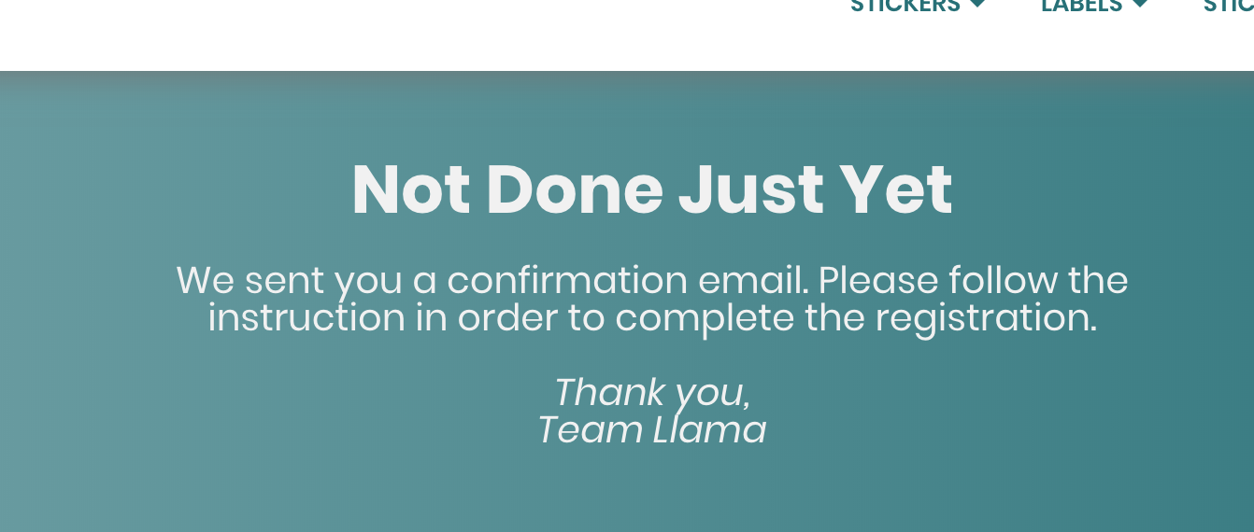Click the word "Done" in the heading
Image resolution: width=1254 pixels, height=532 pixels.
574,189
